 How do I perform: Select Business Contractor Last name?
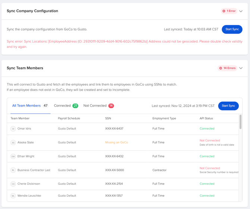coord(34,170)
